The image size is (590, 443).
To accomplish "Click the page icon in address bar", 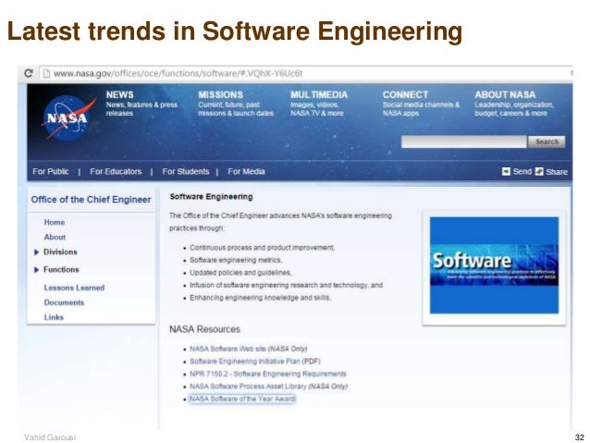I will [46, 73].
